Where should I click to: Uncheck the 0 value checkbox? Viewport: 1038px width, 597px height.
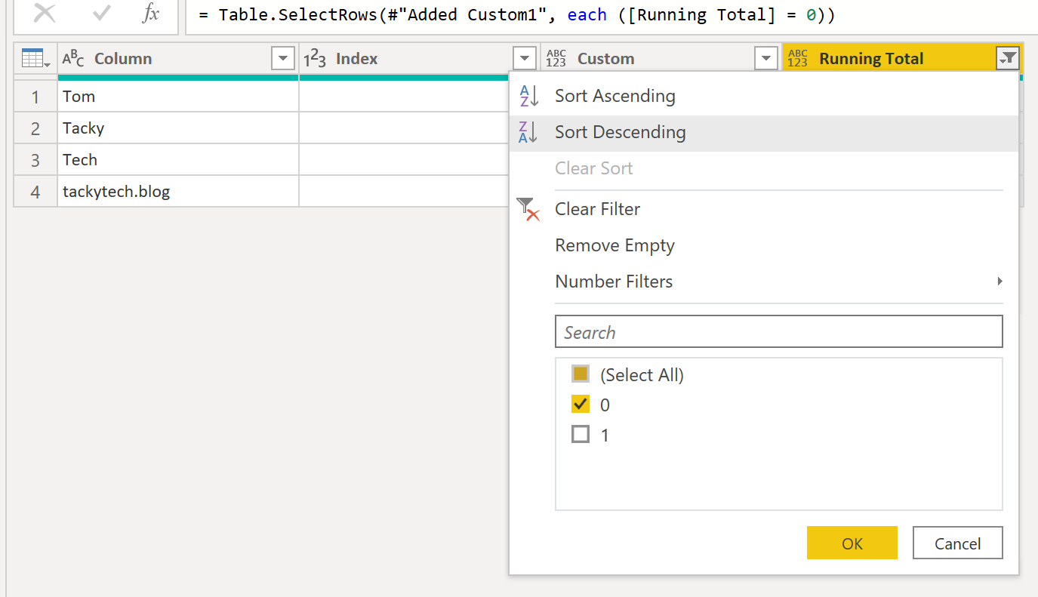(x=581, y=404)
